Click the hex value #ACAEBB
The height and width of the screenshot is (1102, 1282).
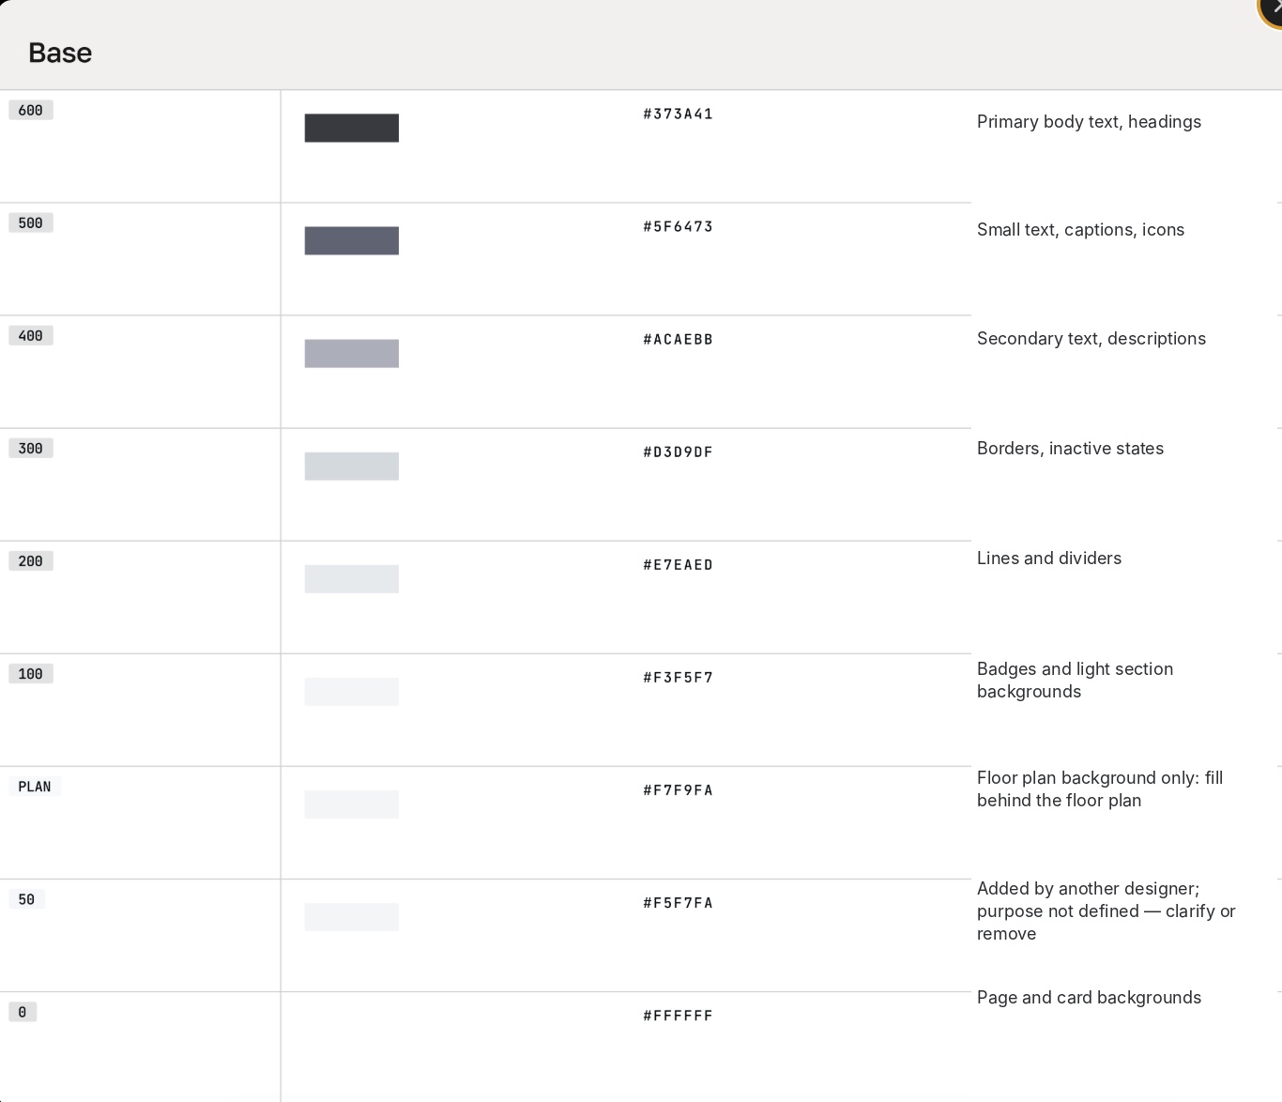click(678, 339)
